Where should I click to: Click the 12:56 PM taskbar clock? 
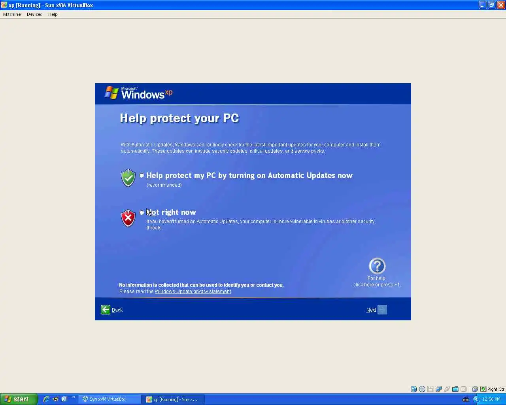(491, 399)
